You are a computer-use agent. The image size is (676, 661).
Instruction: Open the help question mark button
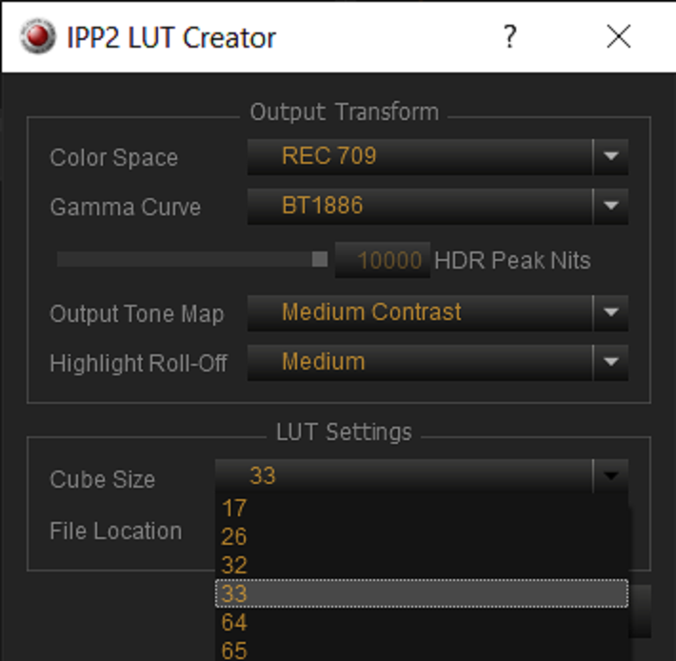pos(510,36)
